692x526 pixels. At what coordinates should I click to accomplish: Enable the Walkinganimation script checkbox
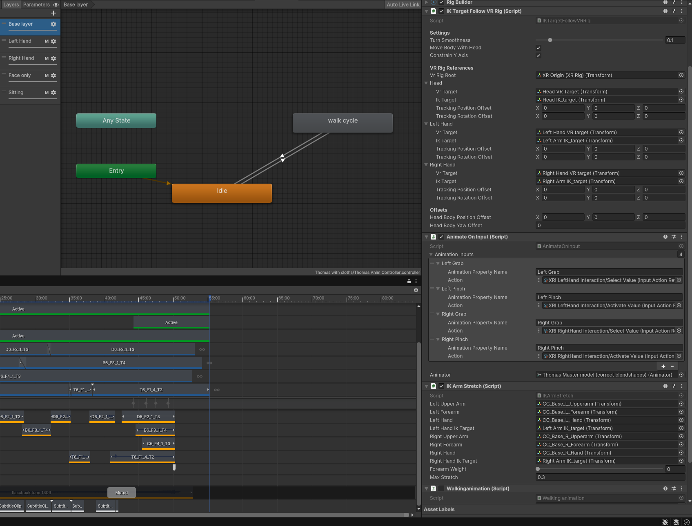coord(441,488)
